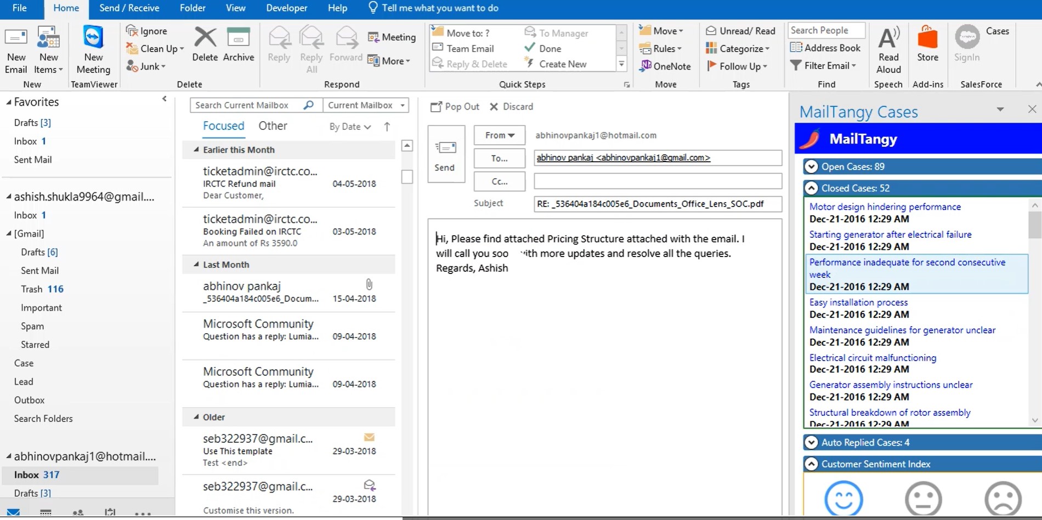Click the Subject input field

658,204
